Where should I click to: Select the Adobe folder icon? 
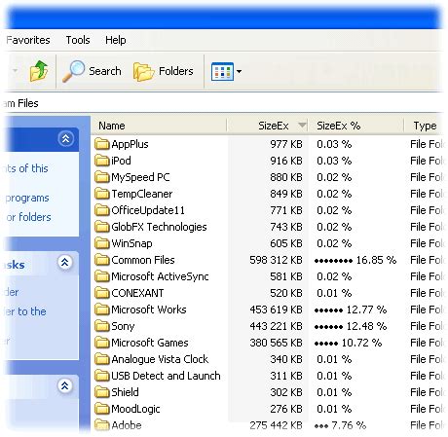click(102, 425)
